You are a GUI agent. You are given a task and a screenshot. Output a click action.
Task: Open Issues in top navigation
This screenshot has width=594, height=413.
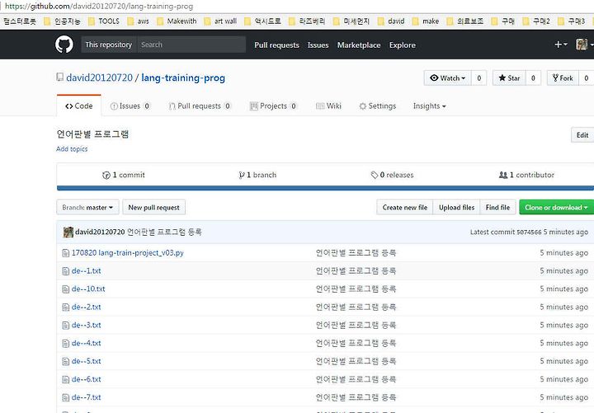tap(318, 45)
